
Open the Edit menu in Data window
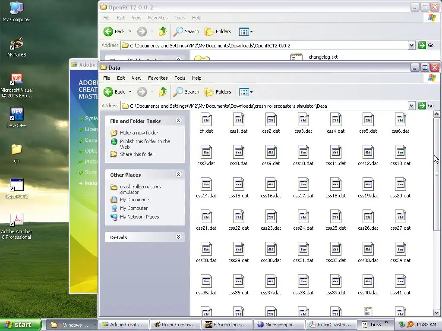pyautogui.click(x=121, y=78)
